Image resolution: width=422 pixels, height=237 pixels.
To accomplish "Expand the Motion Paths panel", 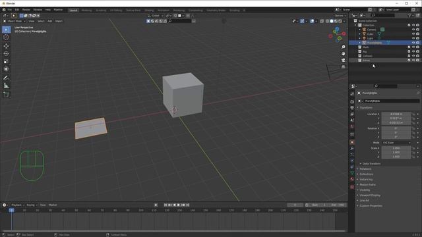I will [367, 184].
